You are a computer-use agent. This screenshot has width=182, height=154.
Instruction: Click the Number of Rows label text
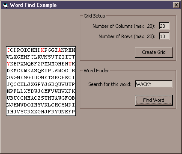127,36
